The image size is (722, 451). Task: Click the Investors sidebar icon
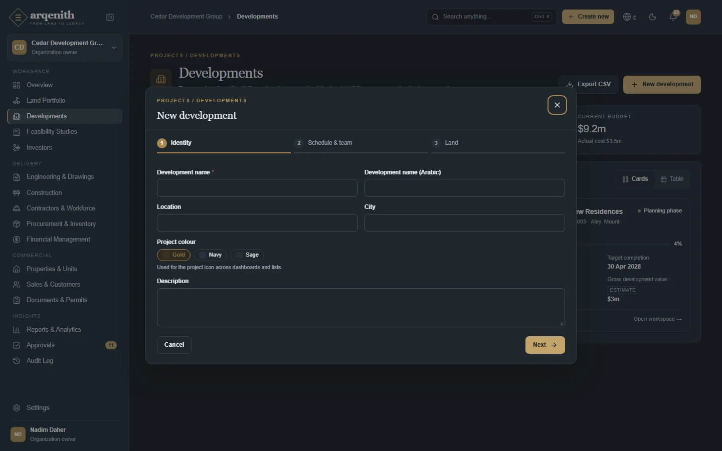point(17,148)
